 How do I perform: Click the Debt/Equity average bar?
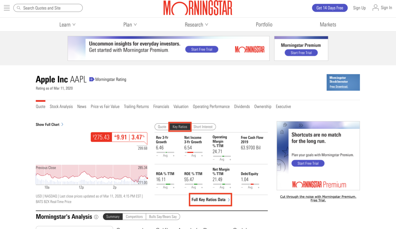pos(250,184)
